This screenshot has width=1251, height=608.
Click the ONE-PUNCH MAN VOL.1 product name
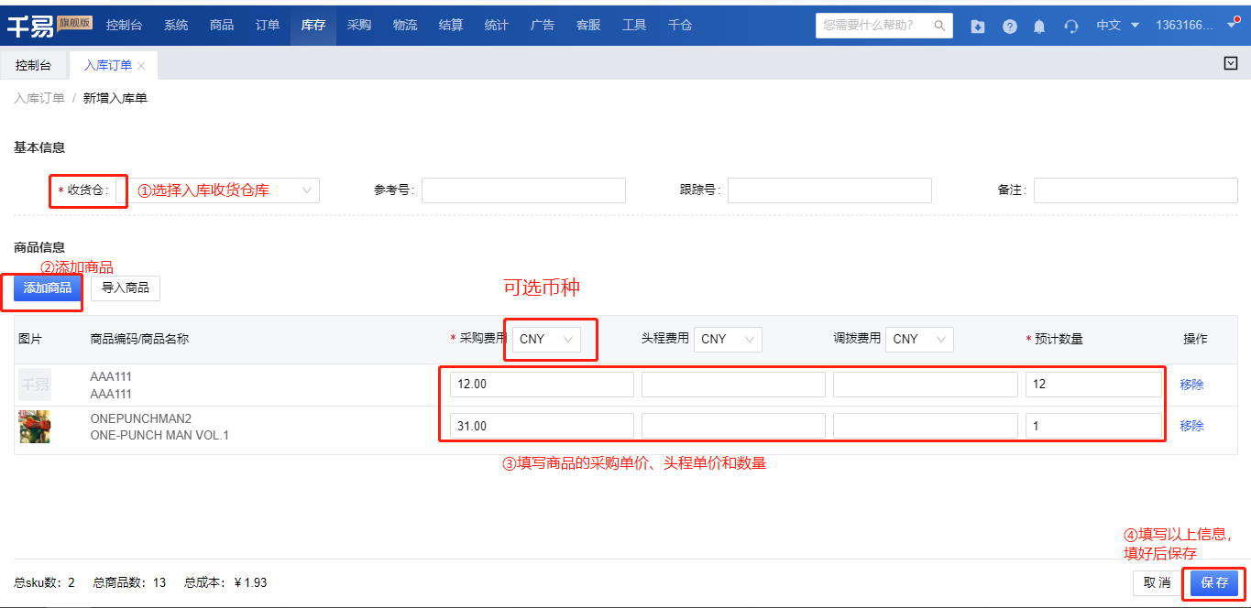(159, 435)
